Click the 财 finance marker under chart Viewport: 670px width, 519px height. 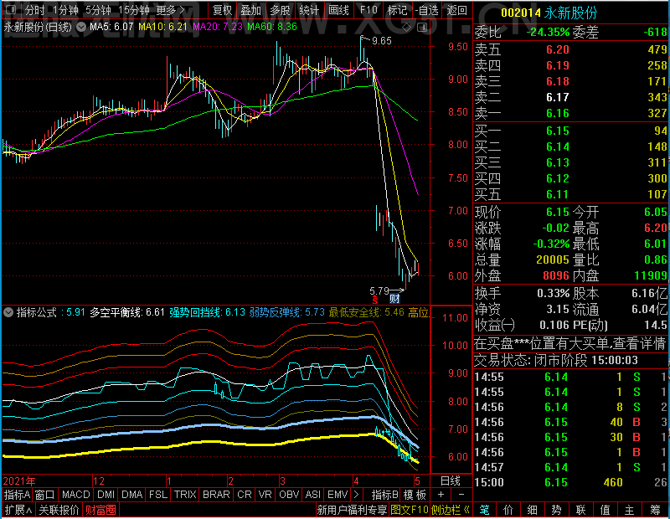(394, 299)
